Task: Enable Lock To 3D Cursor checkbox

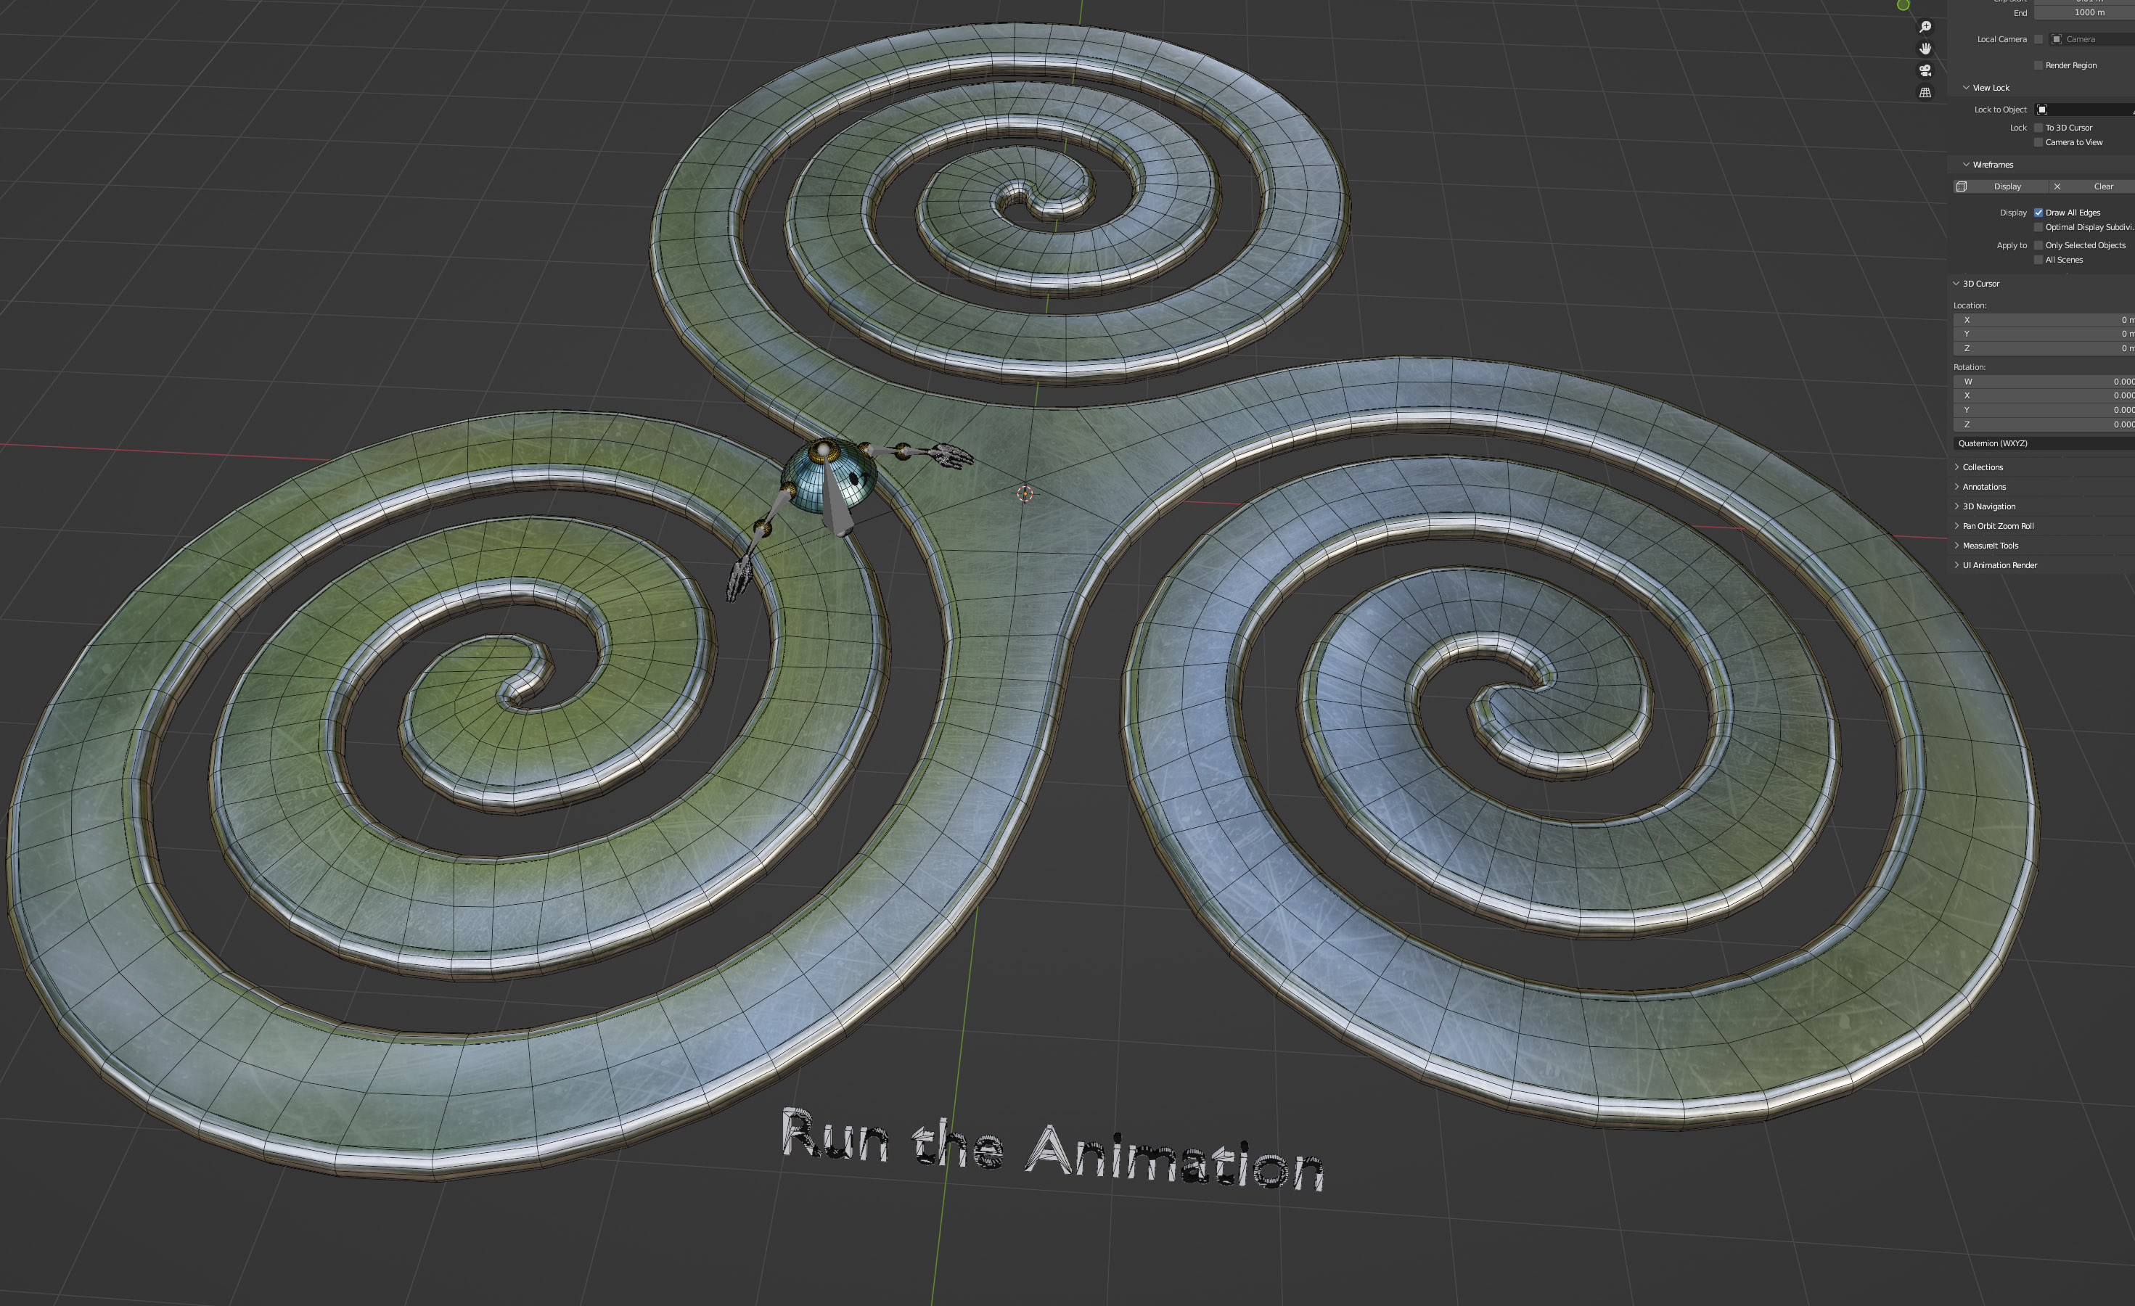Action: click(2038, 128)
